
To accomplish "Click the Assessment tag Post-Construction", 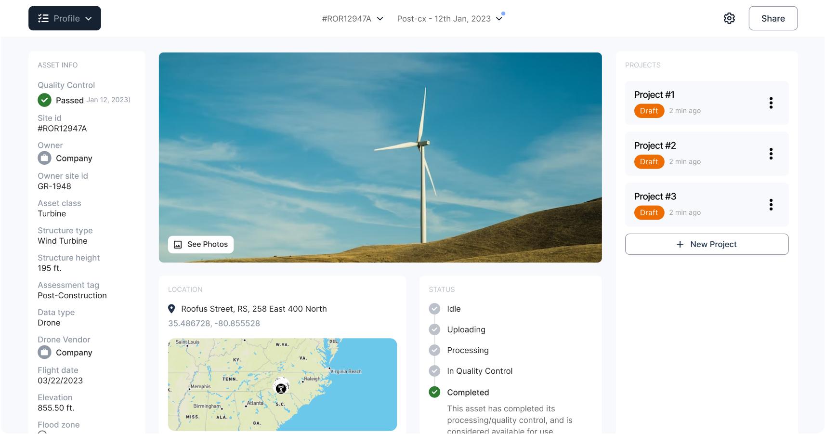I will pos(72,296).
